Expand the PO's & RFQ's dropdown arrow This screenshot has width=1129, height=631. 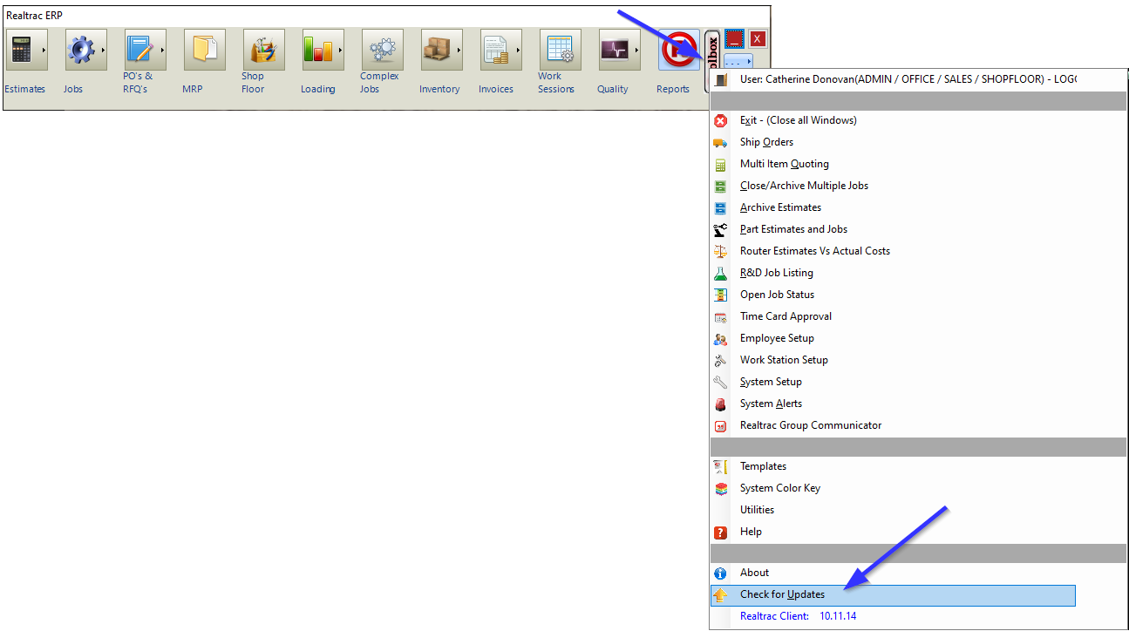(x=160, y=50)
